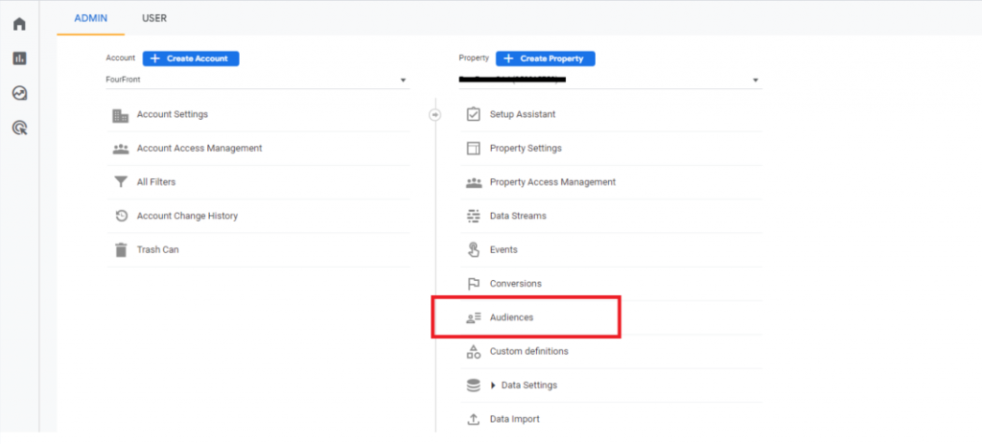This screenshot has width=982, height=444.
Task: Click the Create Account button
Action: [191, 58]
